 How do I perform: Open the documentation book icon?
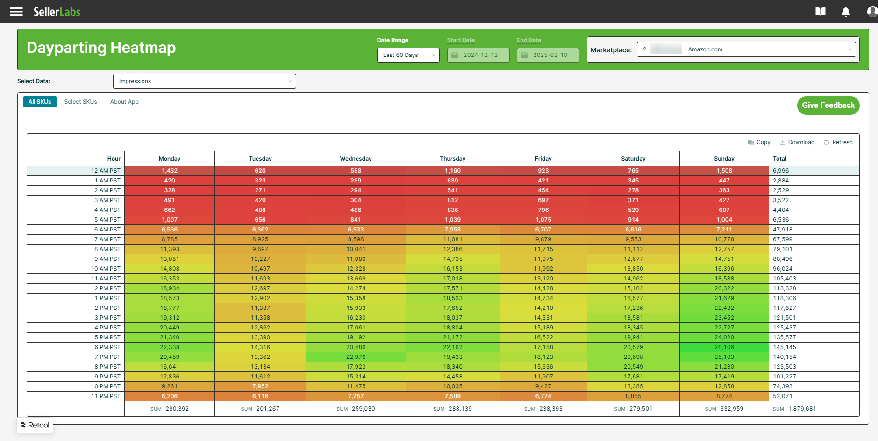pos(821,12)
